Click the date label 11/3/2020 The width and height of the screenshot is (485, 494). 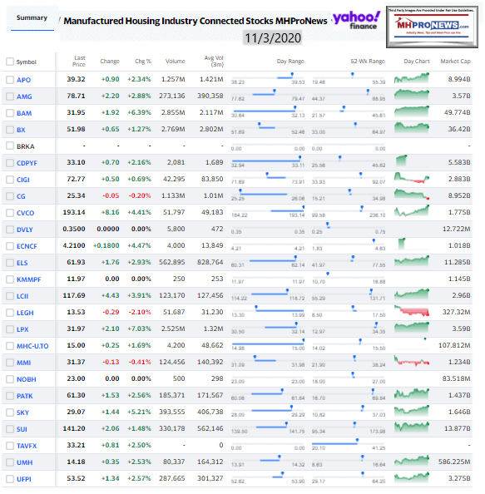(x=273, y=38)
